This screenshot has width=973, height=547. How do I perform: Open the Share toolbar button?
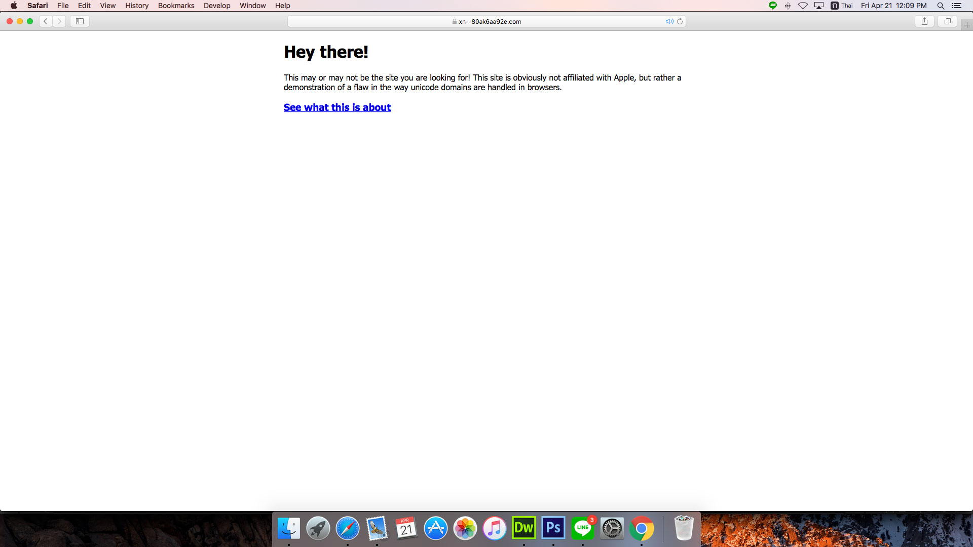[924, 21]
